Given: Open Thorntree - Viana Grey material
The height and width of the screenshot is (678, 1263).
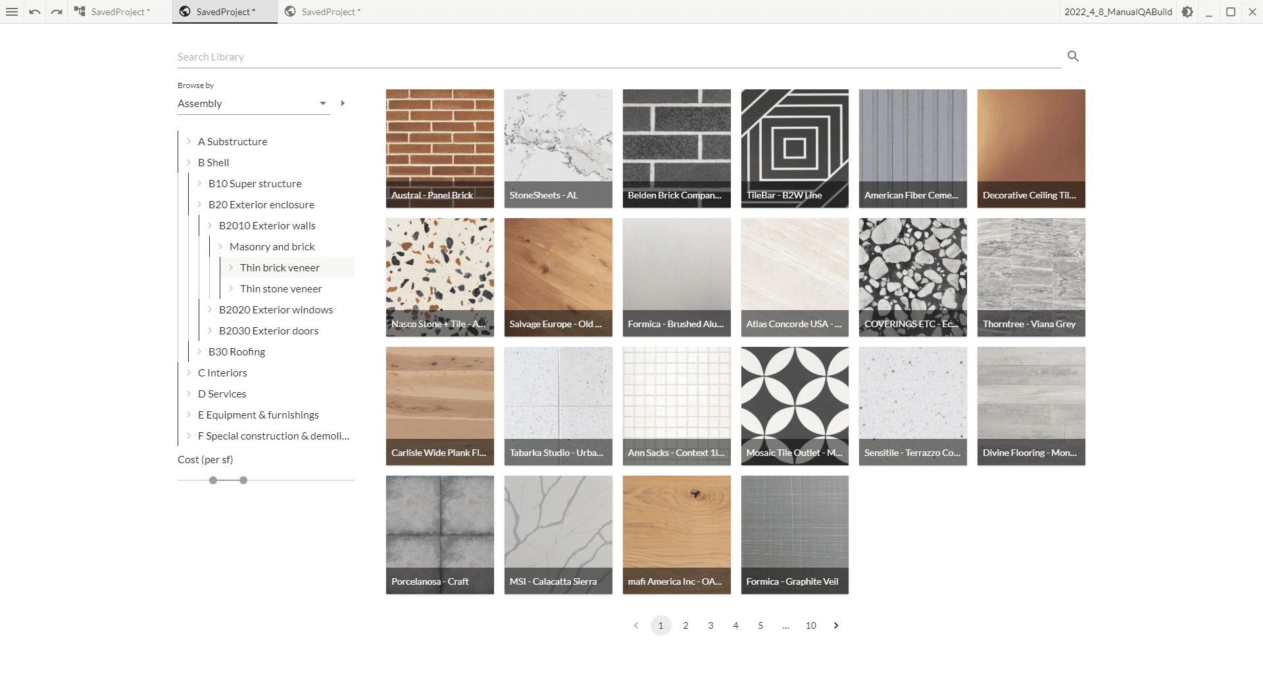Looking at the screenshot, I should click(x=1031, y=277).
